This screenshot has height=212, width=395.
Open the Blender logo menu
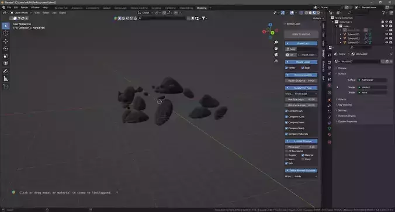tap(4, 8)
